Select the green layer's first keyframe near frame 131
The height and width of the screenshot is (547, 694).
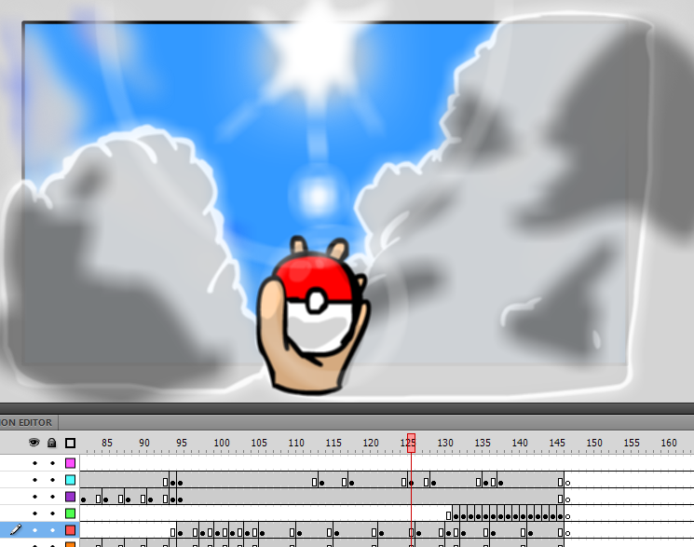[x=456, y=516]
